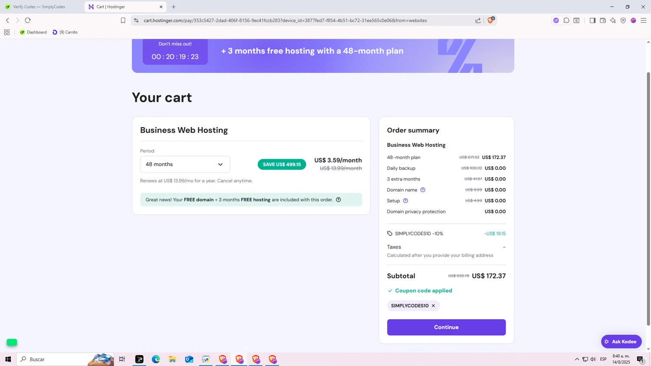Click the help icon in the free domain notice
This screenshot has width=651, height=366.
[339, 199]
